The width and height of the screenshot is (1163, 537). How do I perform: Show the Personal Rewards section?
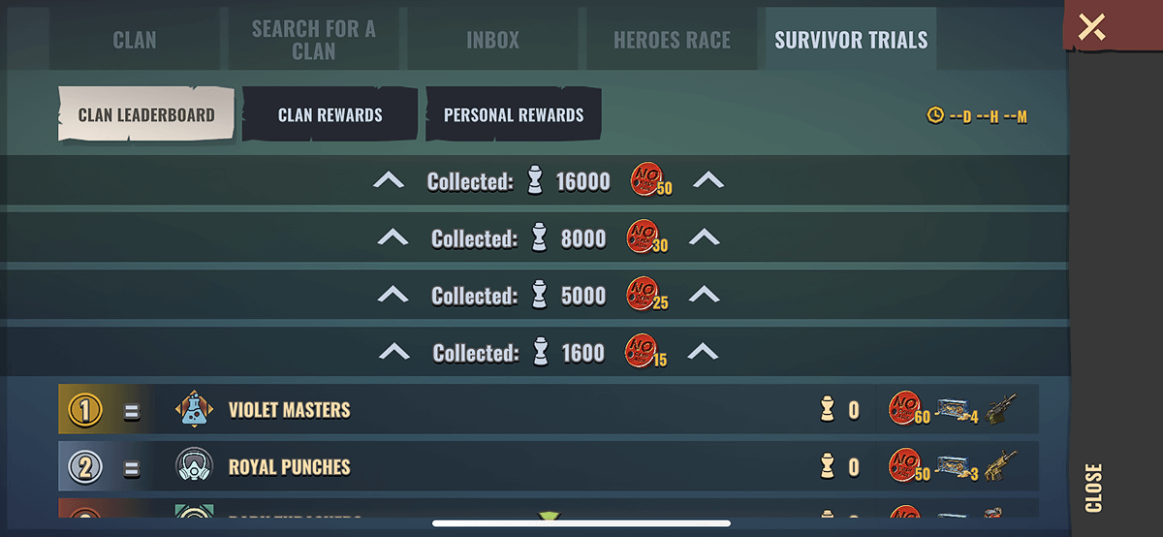pyautogui.click(x=514, y=114)
